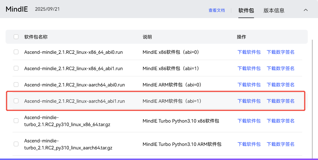Click 下载软件包 for Turbo Python3.10 x86 package

tap(249, 121)
